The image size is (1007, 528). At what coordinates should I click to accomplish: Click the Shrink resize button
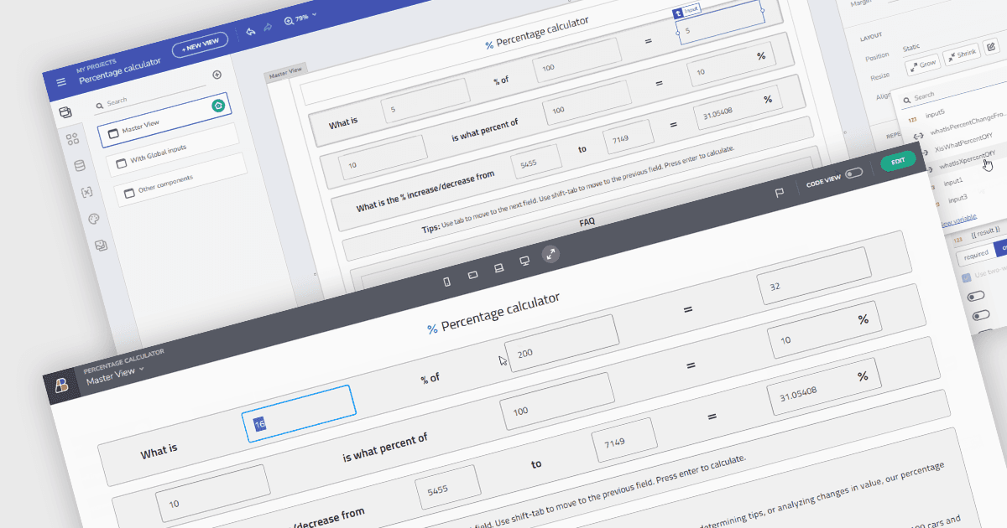tap(961, 54)
